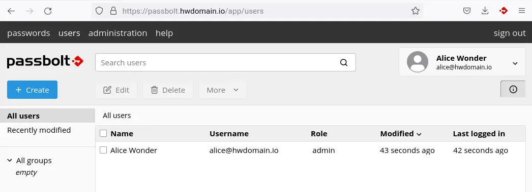
Task: Tick the checkbox for Alice Wonder
Action: point(103,150)
